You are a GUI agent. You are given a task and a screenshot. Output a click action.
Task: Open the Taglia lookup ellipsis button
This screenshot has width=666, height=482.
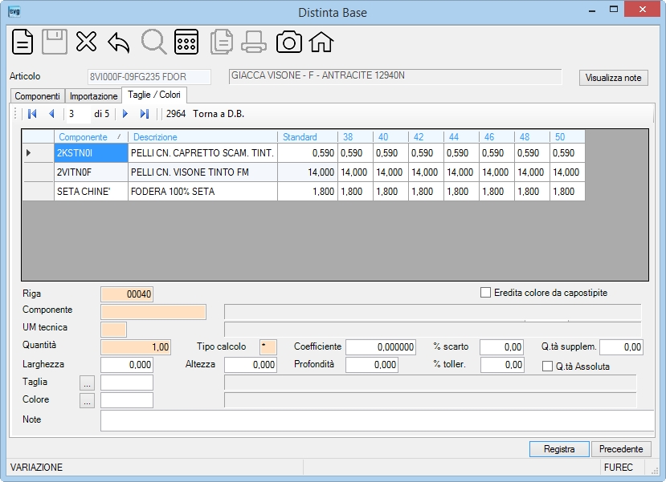[x=87, y=383]
